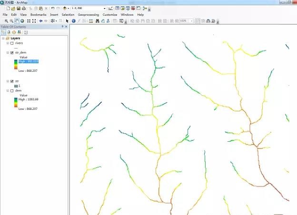Open the Customize menu
Screen dimensions: 297x215
coord(110,15)
